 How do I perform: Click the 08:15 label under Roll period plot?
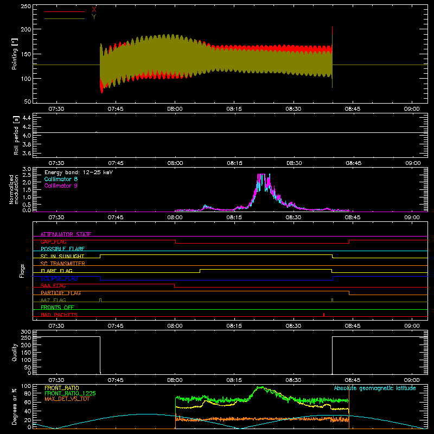pos(234,163)
